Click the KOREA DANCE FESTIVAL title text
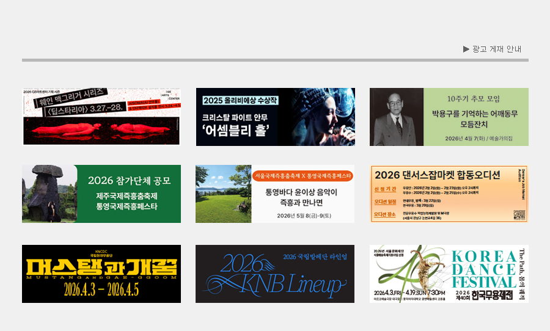This screenshot has height=331, width=550. tap(483, 267)
